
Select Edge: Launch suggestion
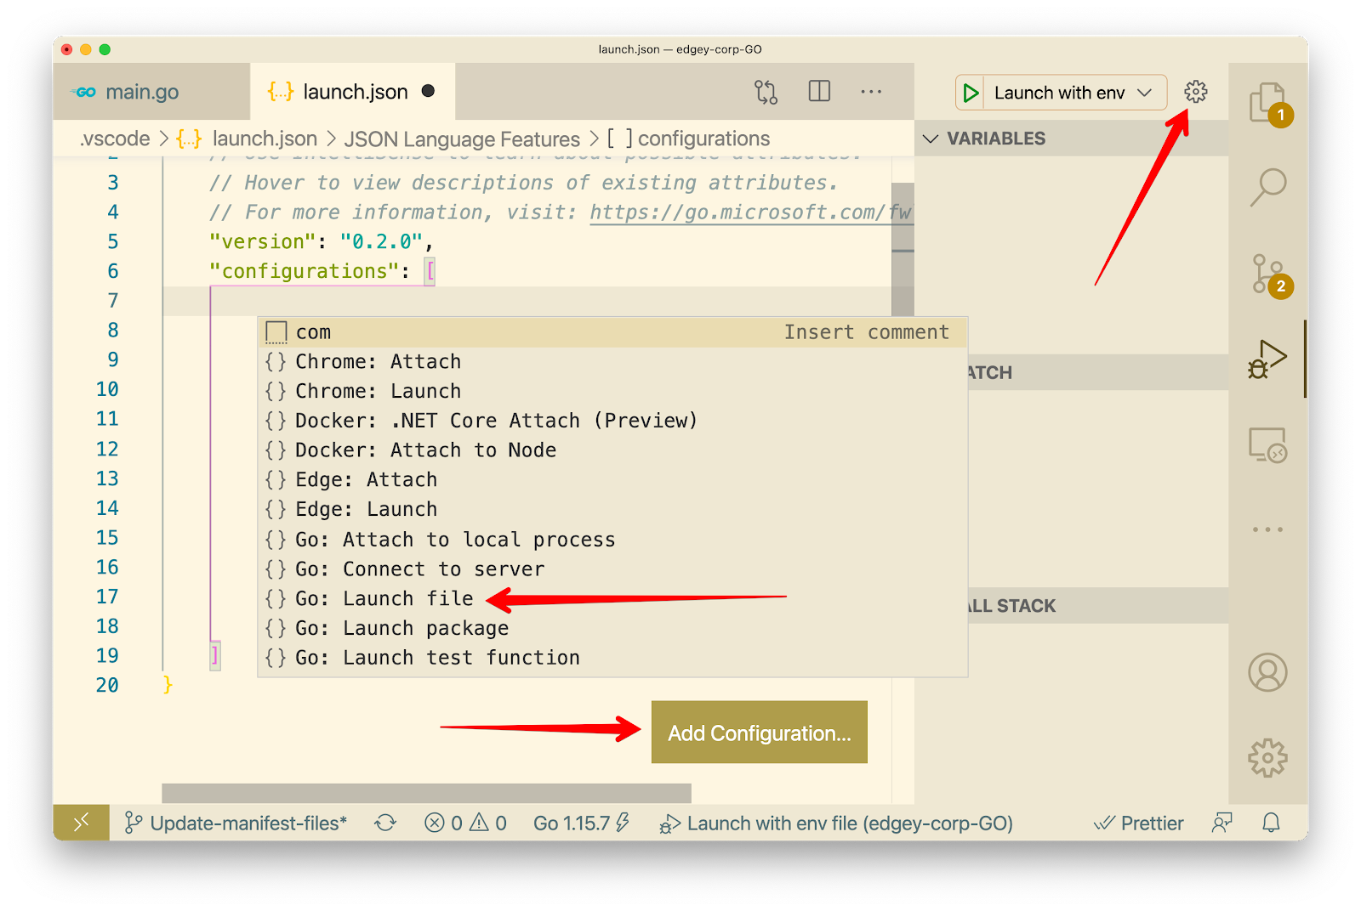[x=612, y=510]
